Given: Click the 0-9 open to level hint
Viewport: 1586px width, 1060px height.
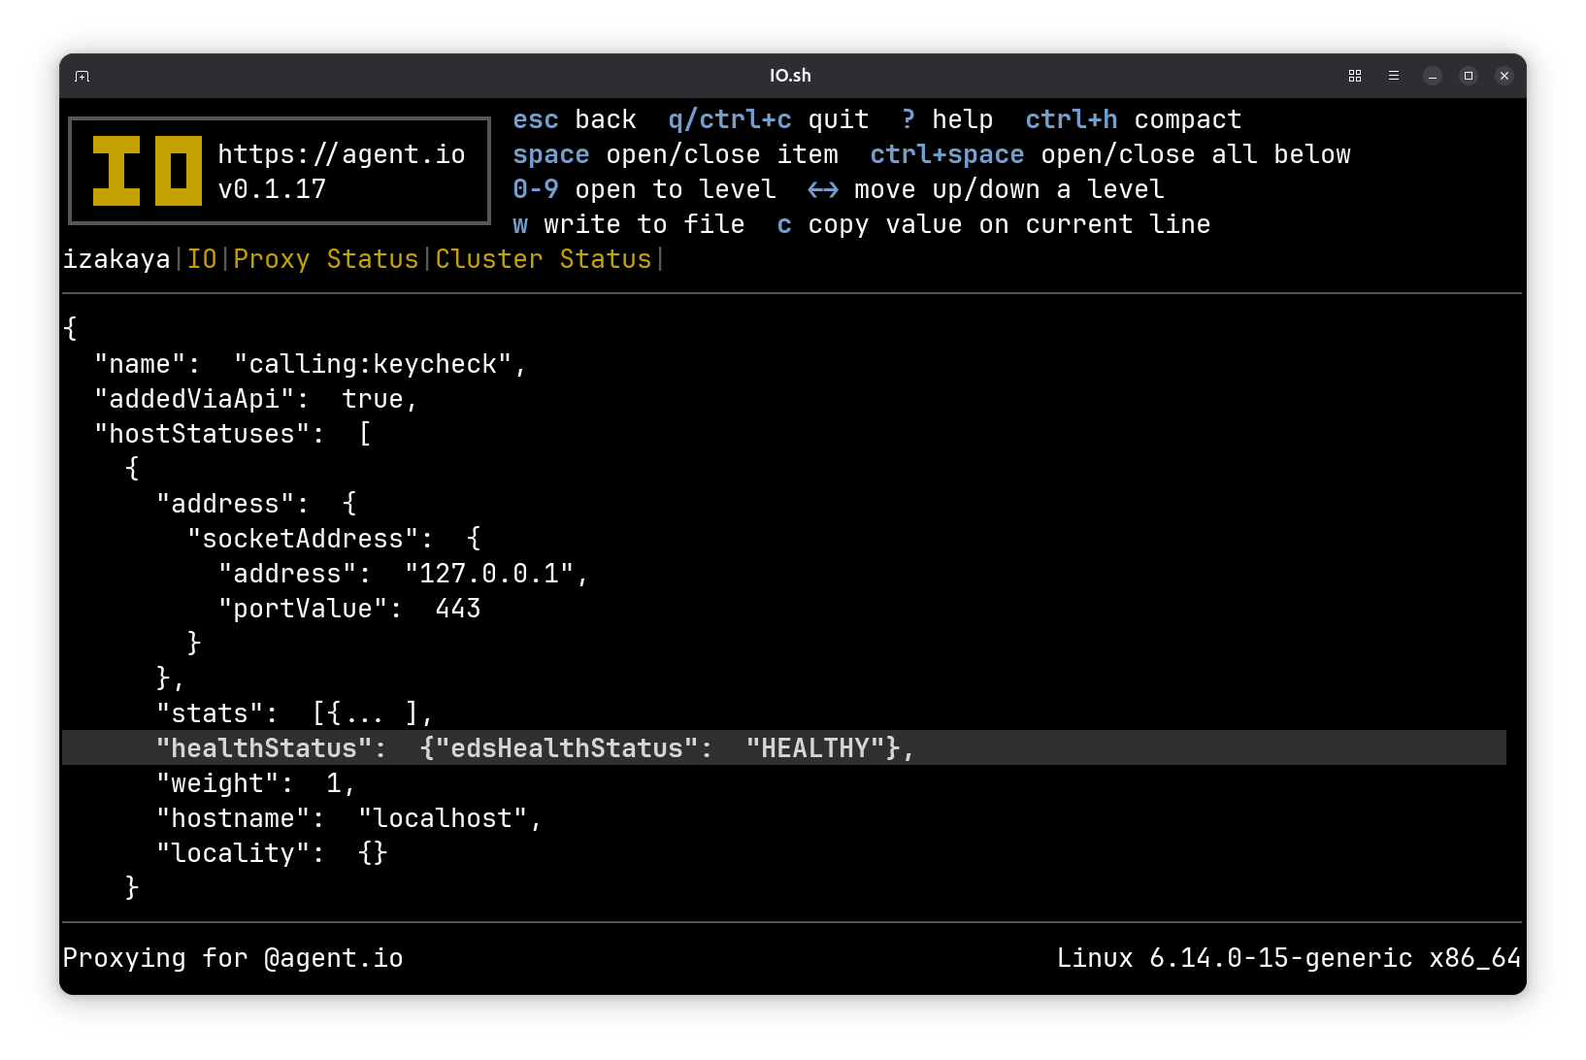Looking at the screenshot, I should point(644,189).
